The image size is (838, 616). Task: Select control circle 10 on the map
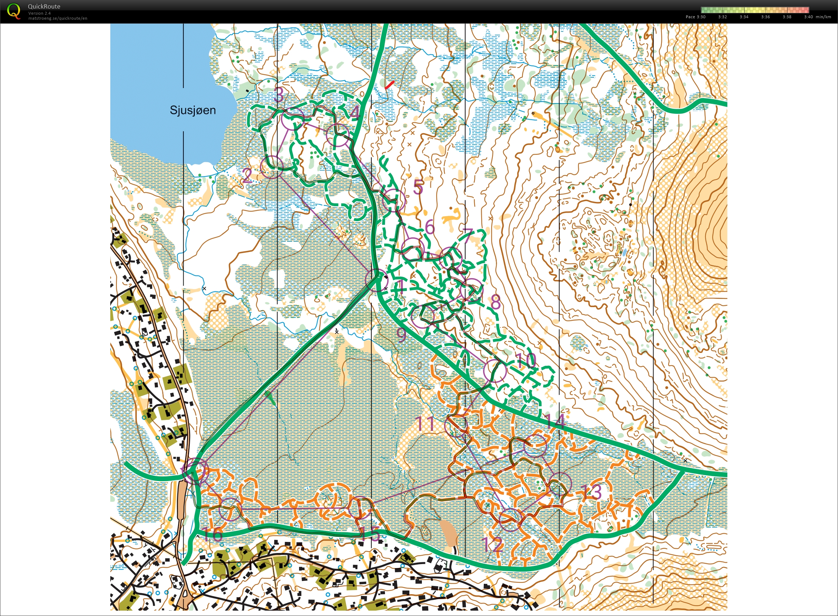click(x=495, y=371)
